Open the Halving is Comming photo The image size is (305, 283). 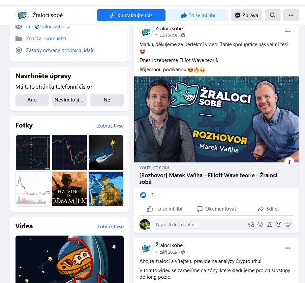point(70,189)
